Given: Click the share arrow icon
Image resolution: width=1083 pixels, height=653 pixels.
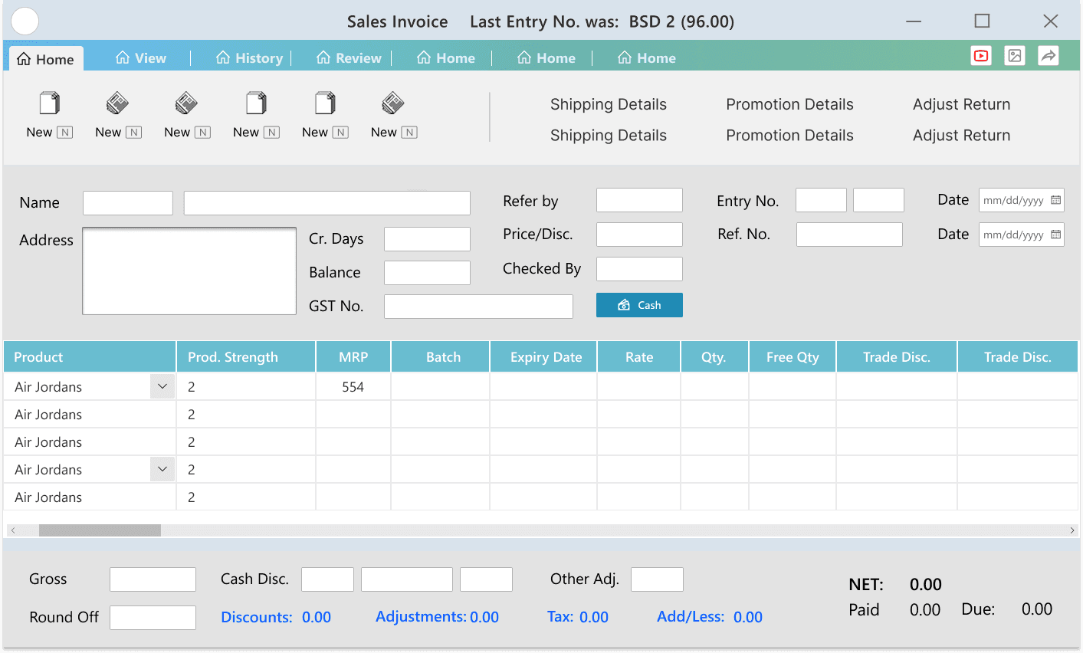Looking at the screenshot, I should click(1049, 56).
